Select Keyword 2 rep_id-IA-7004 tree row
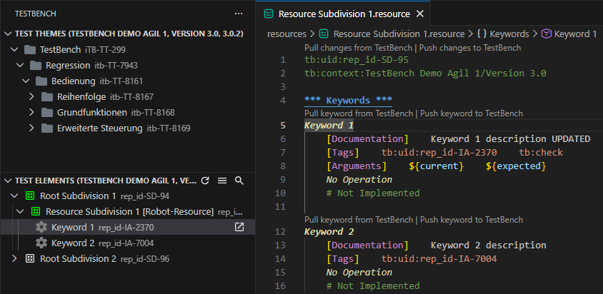Screen dimensions: 603x294 coord(128,243)
